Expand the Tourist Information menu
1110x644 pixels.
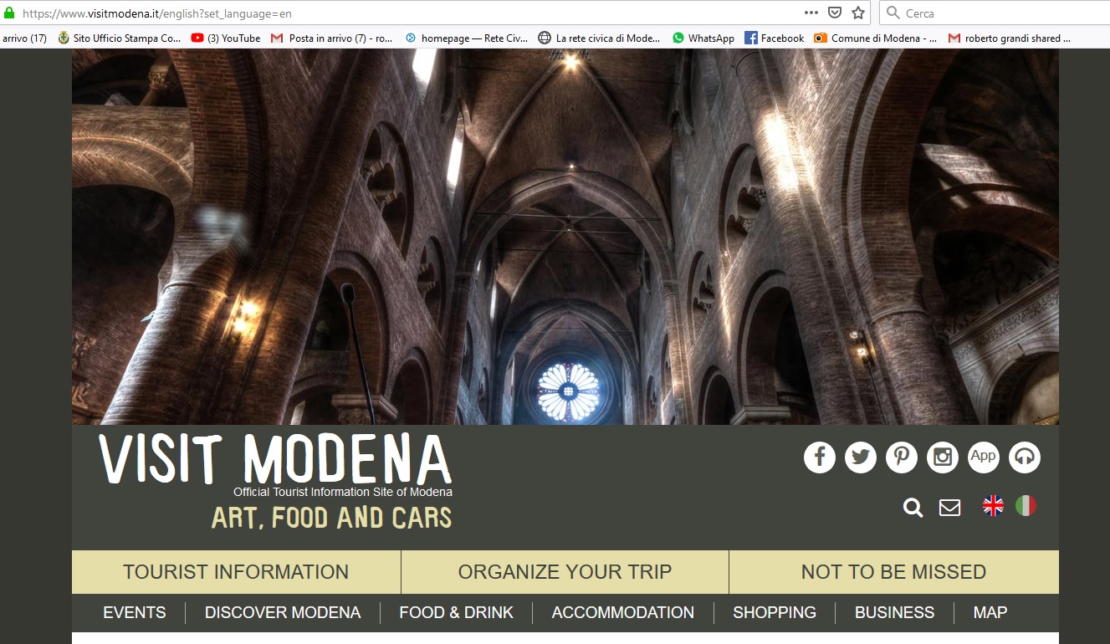(x=236, y=572)
